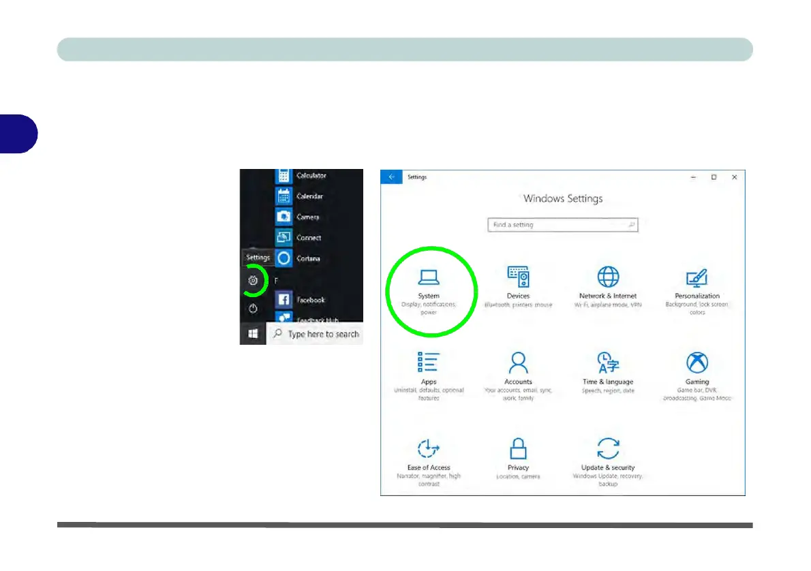The height and width of the screenshot is (571, 811).
Task: Maximize the Settings window
Action: [714, 177]
